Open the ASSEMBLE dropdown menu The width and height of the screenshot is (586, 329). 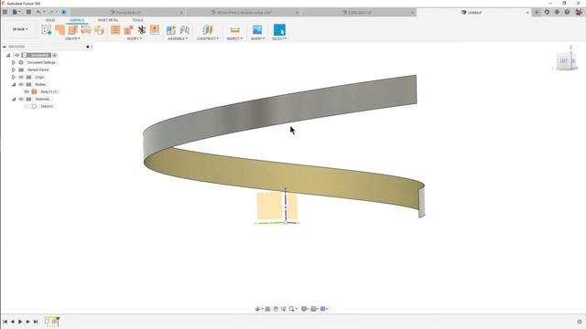(x=178, y=38)
